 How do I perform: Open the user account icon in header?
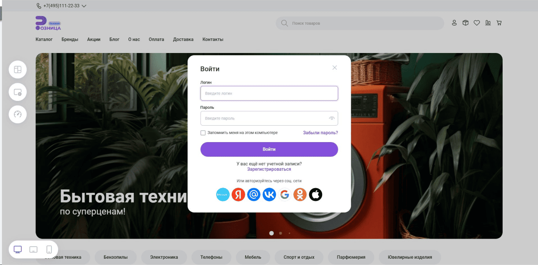point(454,23)
